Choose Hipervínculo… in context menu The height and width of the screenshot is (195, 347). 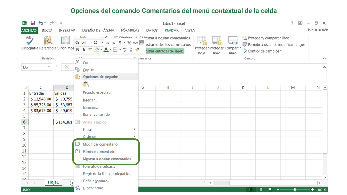coord(106,188)
